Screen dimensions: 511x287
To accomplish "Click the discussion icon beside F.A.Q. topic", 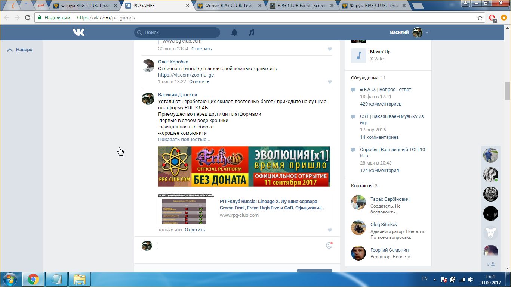I will tap(354, 90).
